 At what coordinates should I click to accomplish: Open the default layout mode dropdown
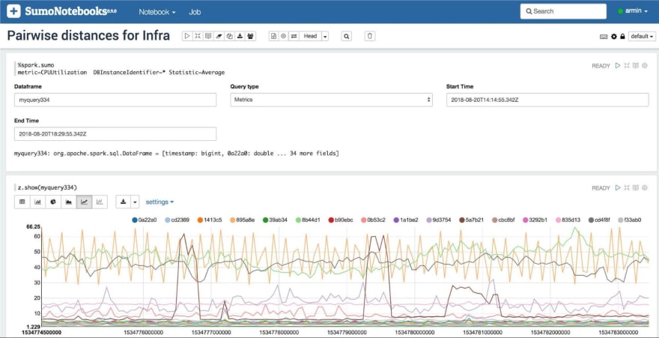[x=643, y=37]
